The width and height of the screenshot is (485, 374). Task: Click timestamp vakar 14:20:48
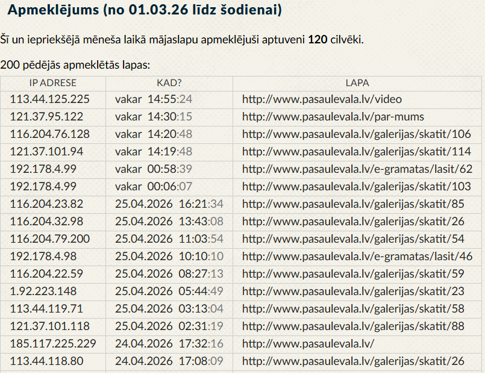click(154, 134)
